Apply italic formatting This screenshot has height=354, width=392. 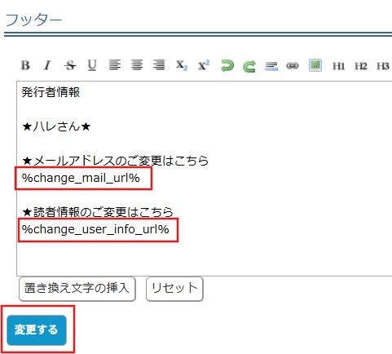click(x=47, y=65)
